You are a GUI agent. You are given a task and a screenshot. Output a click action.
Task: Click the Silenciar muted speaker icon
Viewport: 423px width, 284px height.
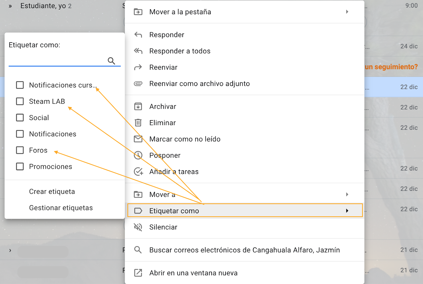click(x=138, y=227)
